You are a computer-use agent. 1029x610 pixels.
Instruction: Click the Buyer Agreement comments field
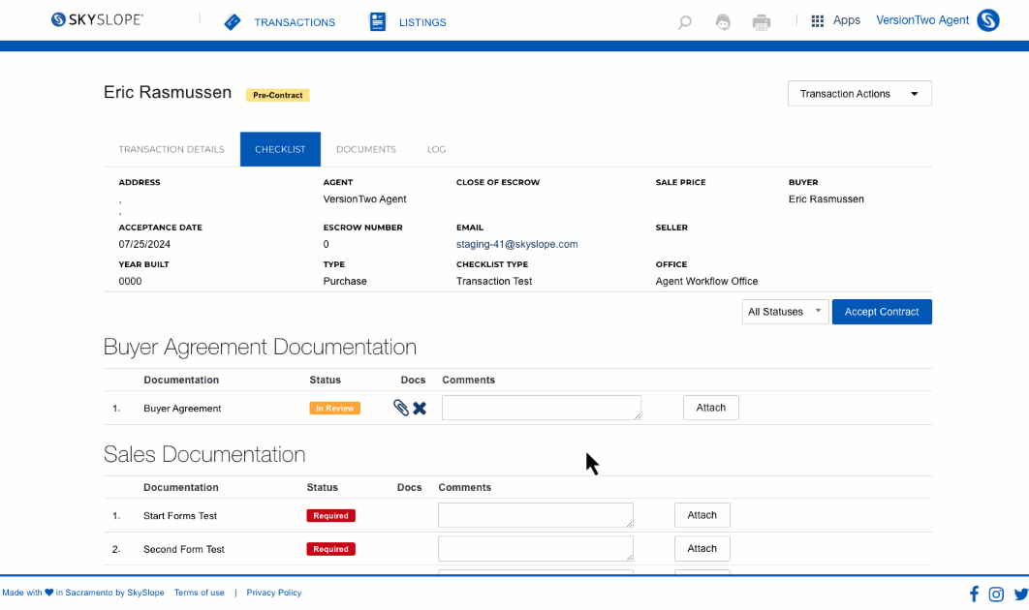point(542,408)
